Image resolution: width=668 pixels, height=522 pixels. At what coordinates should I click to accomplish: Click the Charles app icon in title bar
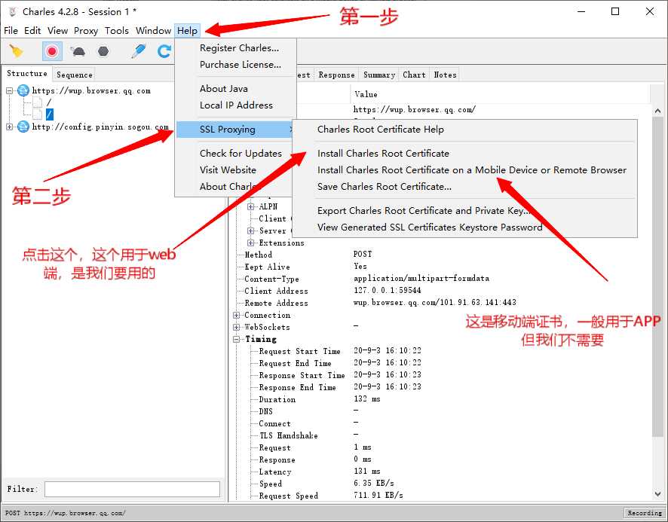pos(13,11)
